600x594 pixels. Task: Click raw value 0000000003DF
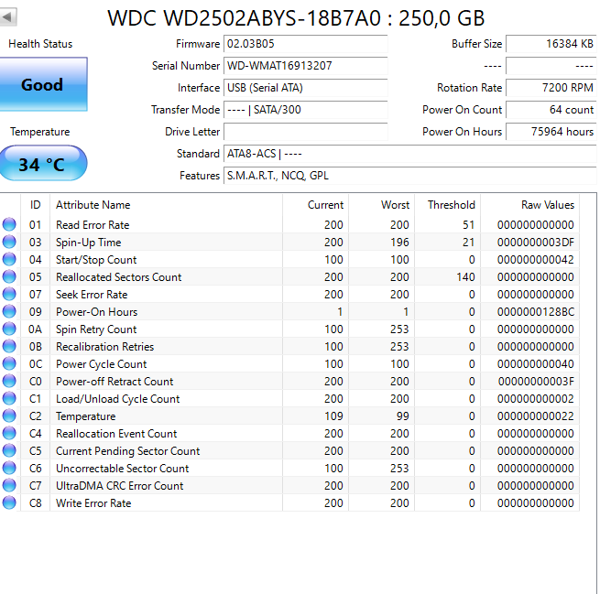click(536, 243)
